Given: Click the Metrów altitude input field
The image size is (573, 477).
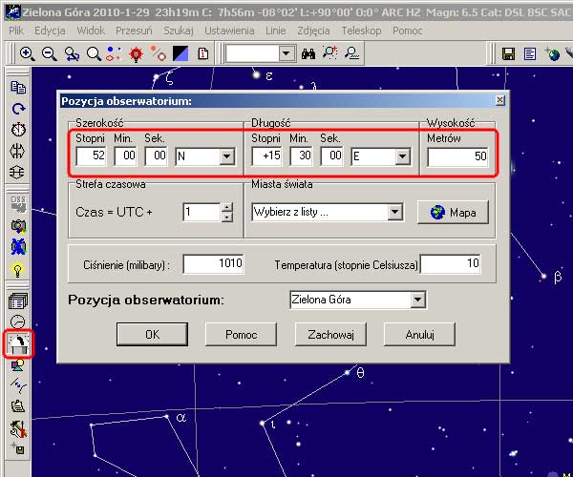Looking at the screenshot, I should click(x=457, y=156).
